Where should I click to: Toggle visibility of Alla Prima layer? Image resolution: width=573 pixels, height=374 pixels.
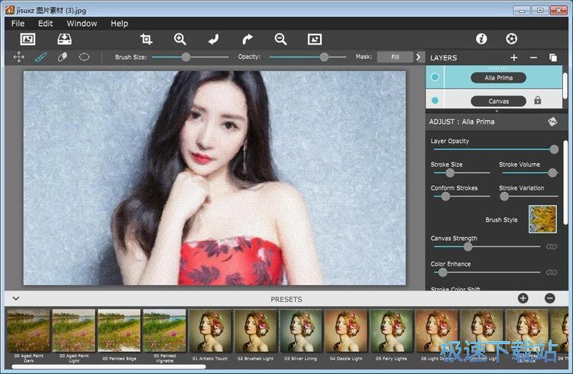[x=435, y=77]
